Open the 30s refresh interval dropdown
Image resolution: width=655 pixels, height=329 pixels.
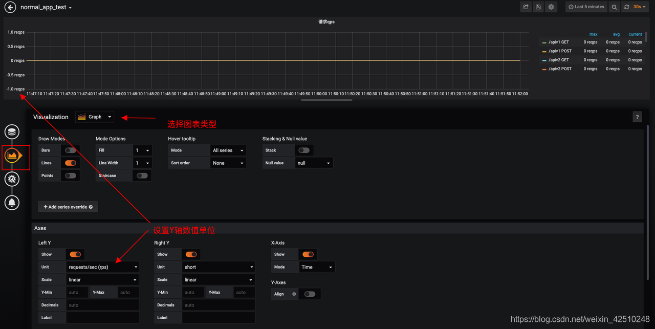640,7
